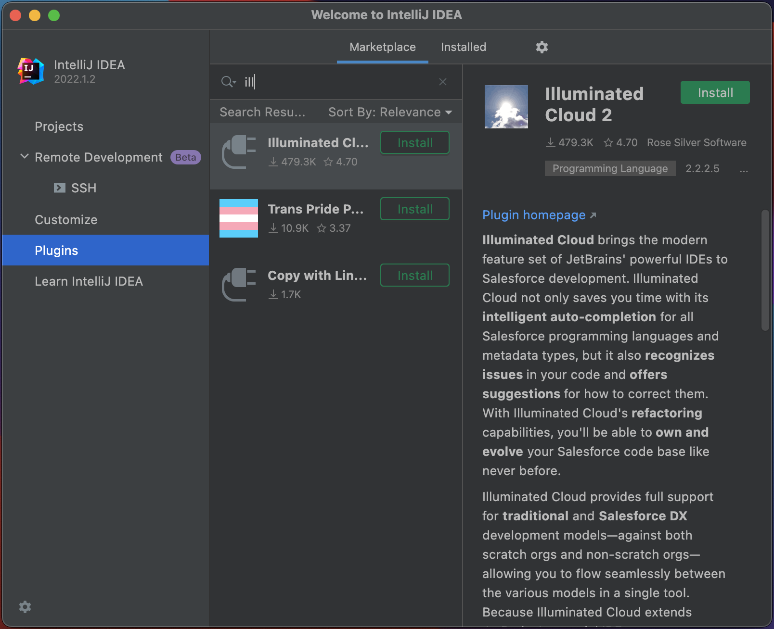Viewport: 774px width, 629px height.
Task: Click the Illuminated Cloud plug icon in results
Action: [239, 152]
